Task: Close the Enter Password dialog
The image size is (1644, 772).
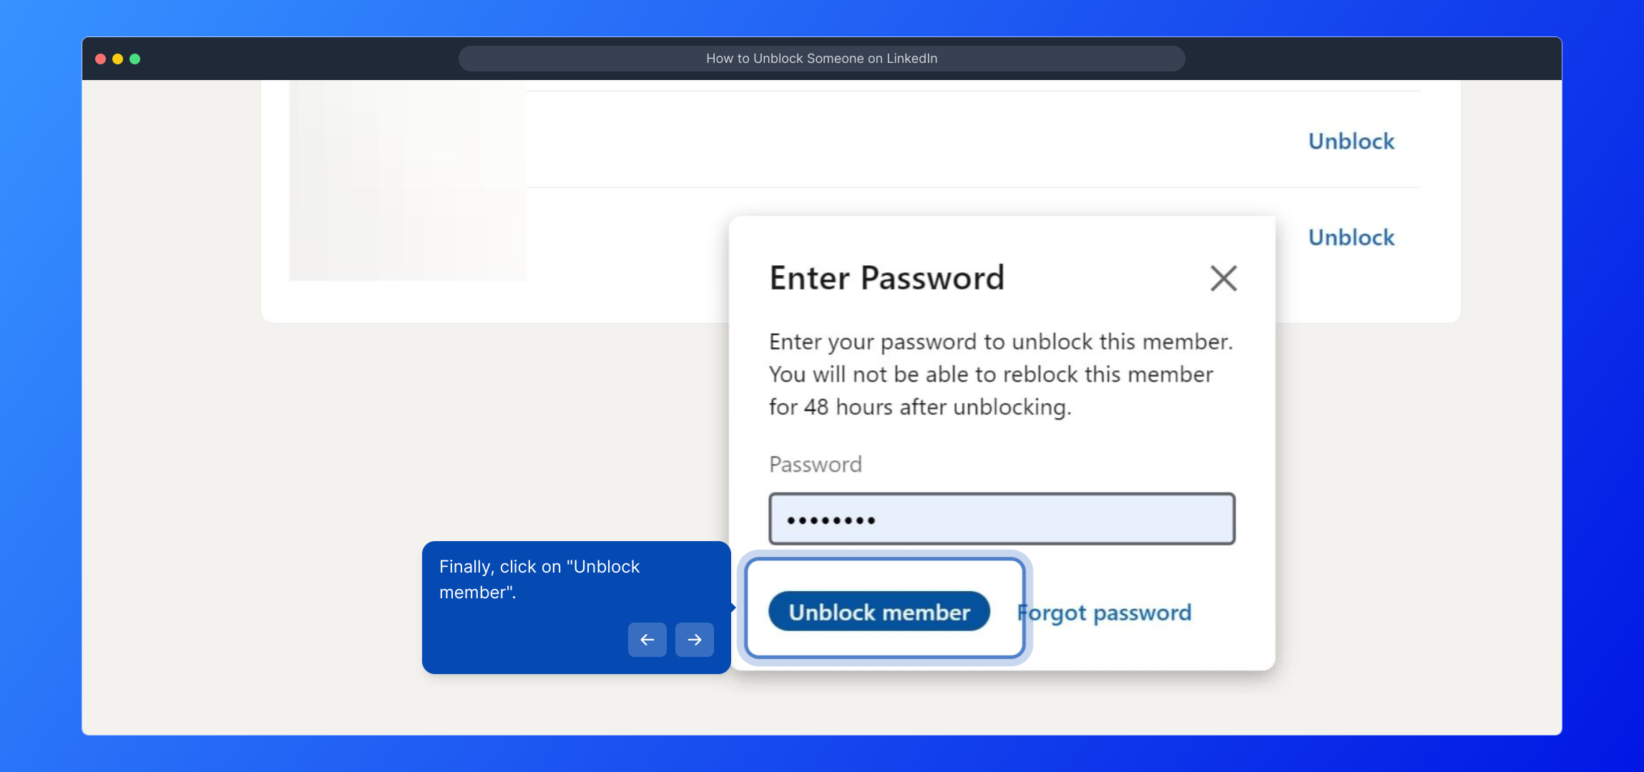Action: 1223,278
